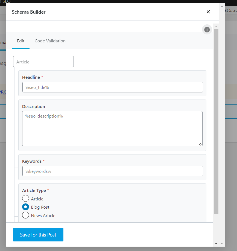Click the dialog's vertical scrollbar thumb
Screen dimensions: 237x251
click(216, 120)
